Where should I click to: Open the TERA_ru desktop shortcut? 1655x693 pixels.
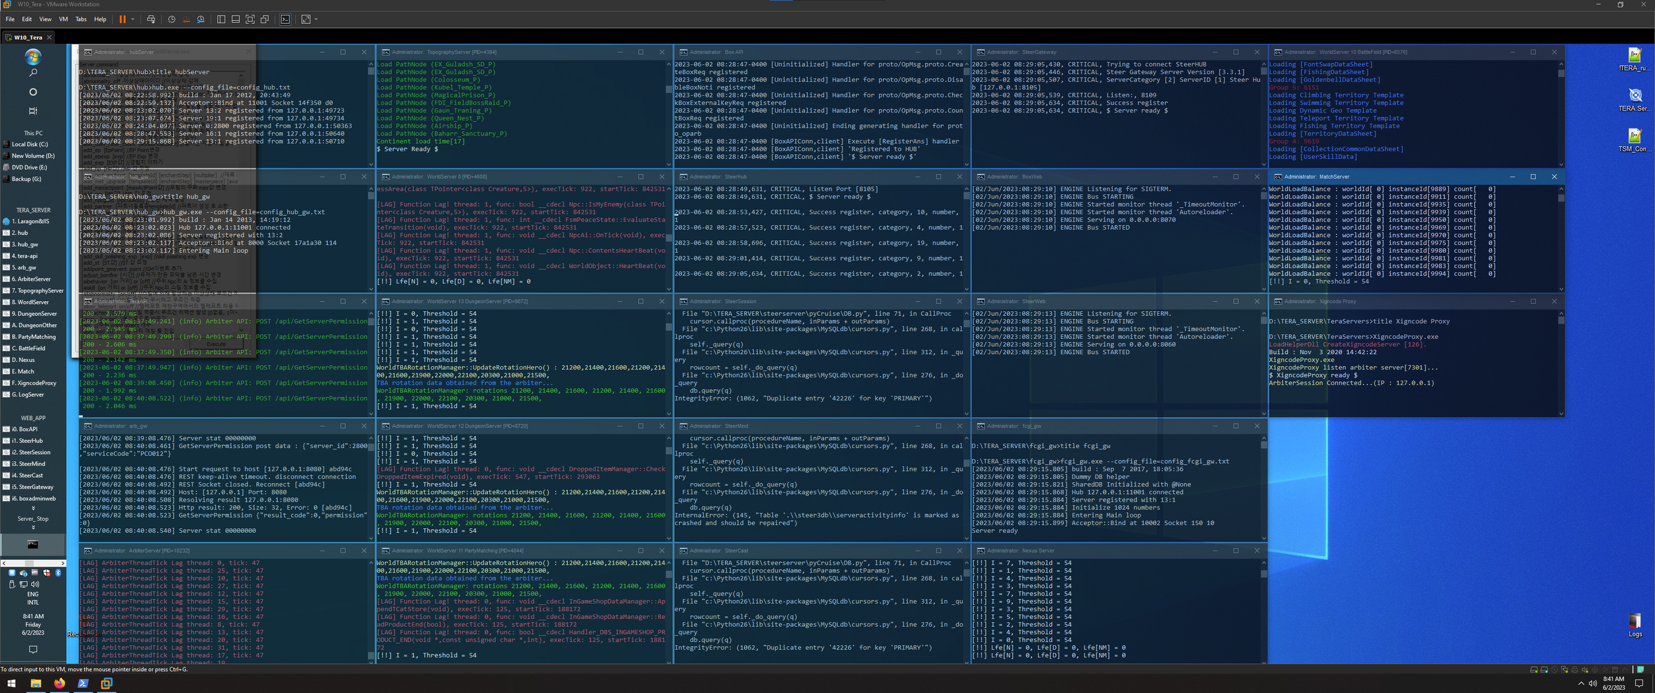(x=1634, y=60)
